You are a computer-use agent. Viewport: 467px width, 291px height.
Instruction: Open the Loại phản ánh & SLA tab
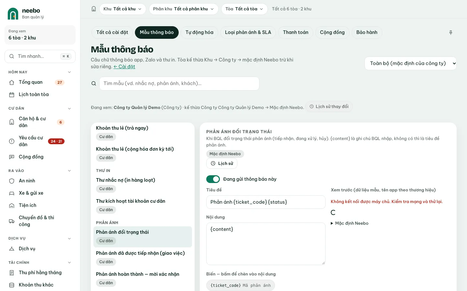(248, 32)
